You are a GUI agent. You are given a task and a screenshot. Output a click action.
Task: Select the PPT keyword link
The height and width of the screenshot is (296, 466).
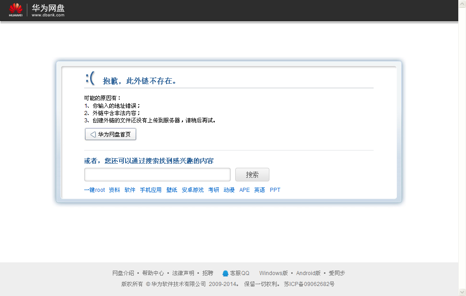point(275,190)
